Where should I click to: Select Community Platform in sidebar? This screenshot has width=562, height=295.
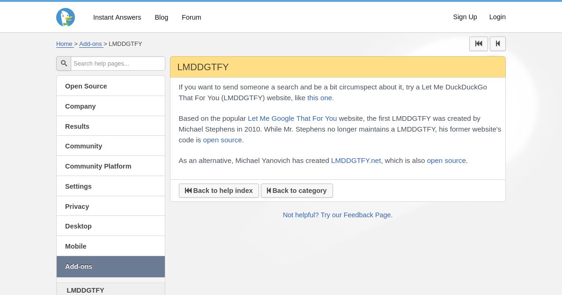coord(111,166)
